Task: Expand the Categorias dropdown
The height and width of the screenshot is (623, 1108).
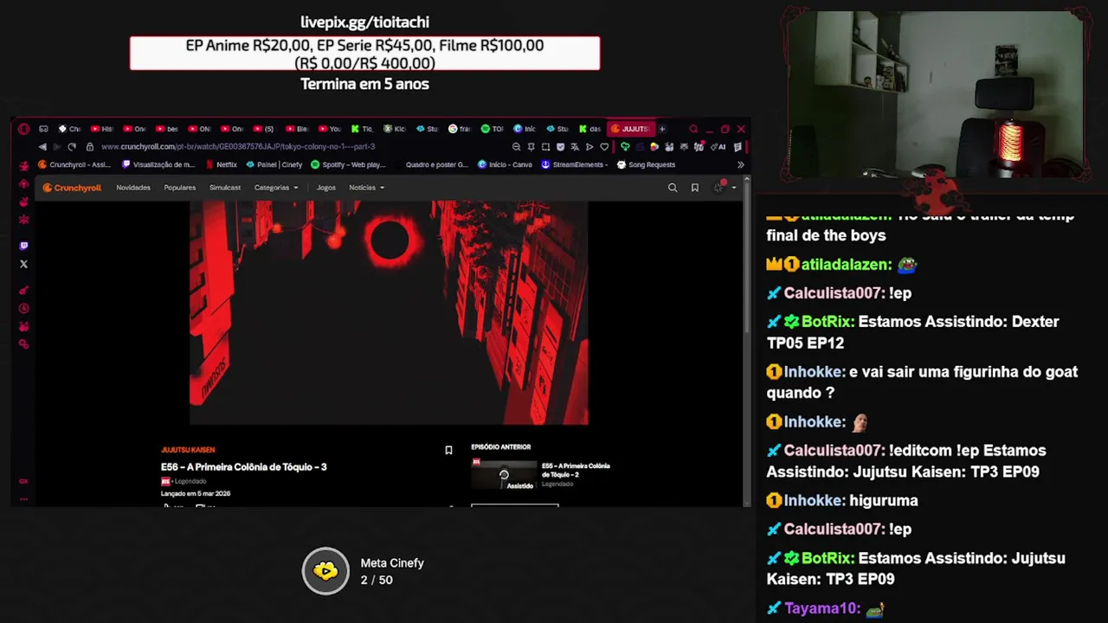Action: [x=276, y=188]
